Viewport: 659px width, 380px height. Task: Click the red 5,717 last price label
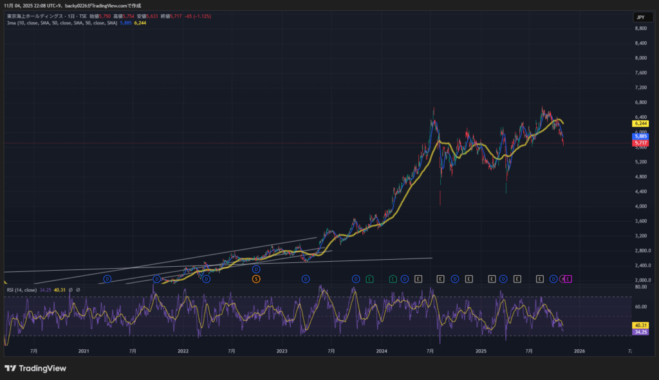640,143
